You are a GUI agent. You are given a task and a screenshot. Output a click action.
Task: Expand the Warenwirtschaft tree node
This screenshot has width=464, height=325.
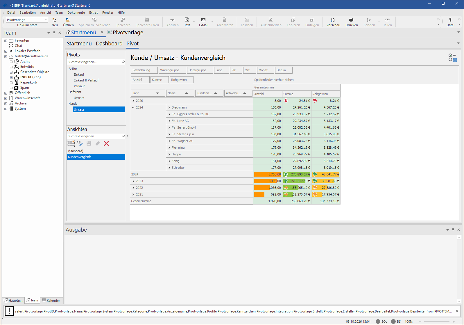click(x=6, y=98)
